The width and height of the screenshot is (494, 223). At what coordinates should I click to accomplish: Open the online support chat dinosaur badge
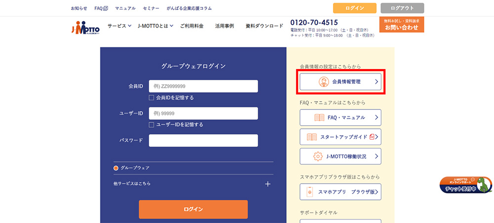tap(466, 185)
